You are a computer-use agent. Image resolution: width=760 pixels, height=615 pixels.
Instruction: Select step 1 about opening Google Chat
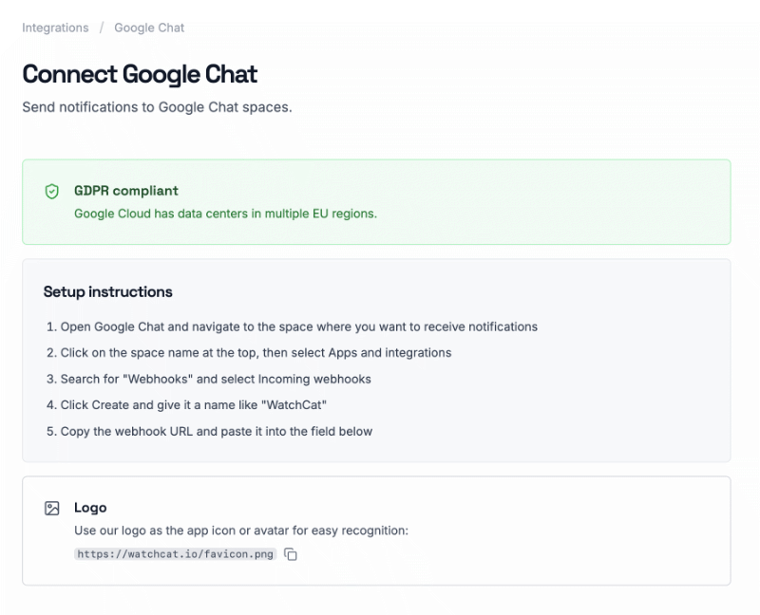click(292, 326)
